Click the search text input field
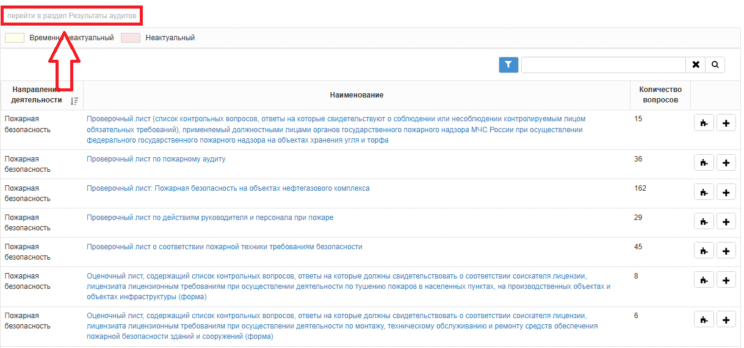The image size is (744, 348). coord(603,65)
